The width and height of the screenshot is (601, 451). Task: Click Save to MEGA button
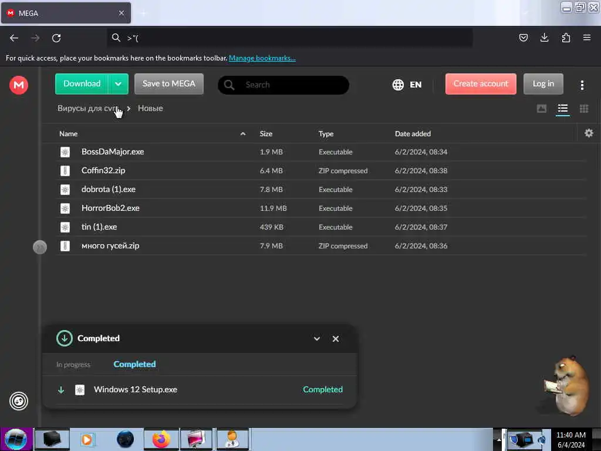tap(169, 84)
